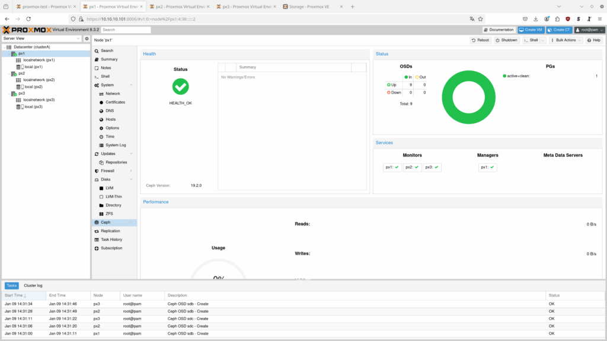Open node Options
The height and width of the screenshot is (341, 607).
point(112,128)
